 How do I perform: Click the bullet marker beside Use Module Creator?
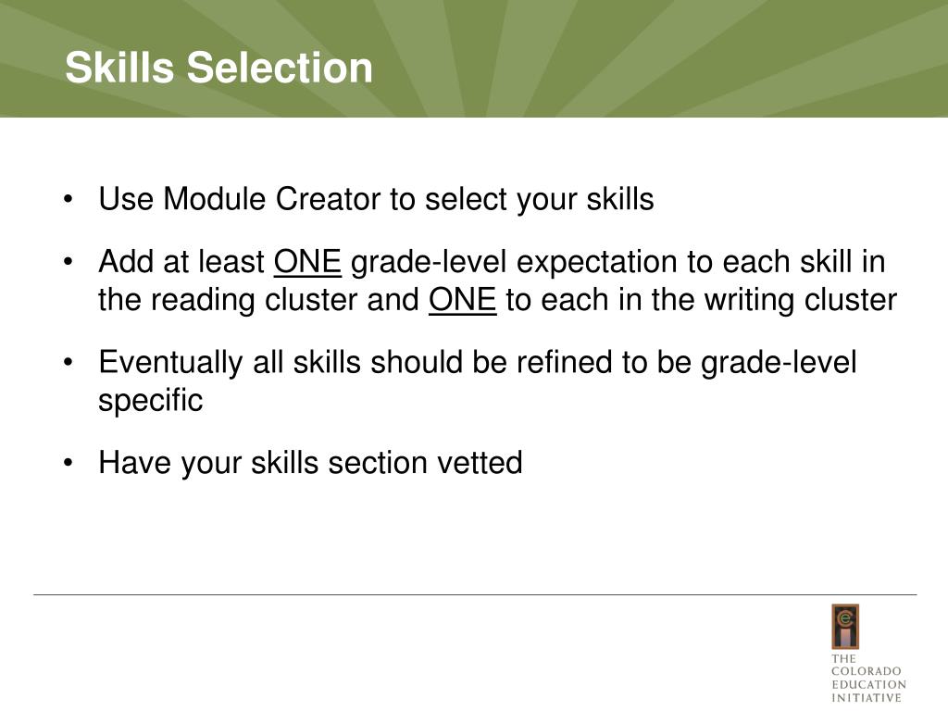click(x=68, y=199)
